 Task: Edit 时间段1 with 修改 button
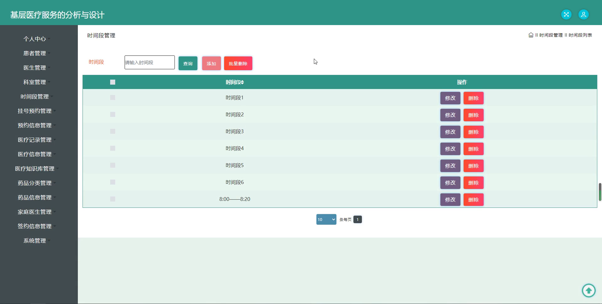[450, 98]
